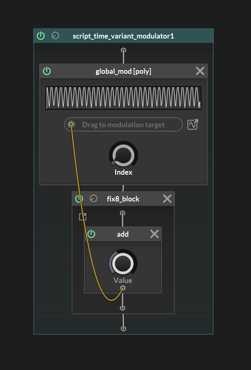Click the dial icon next to fix8_block
This screenshot has height=370, width=251.
(x=94, y=199)
